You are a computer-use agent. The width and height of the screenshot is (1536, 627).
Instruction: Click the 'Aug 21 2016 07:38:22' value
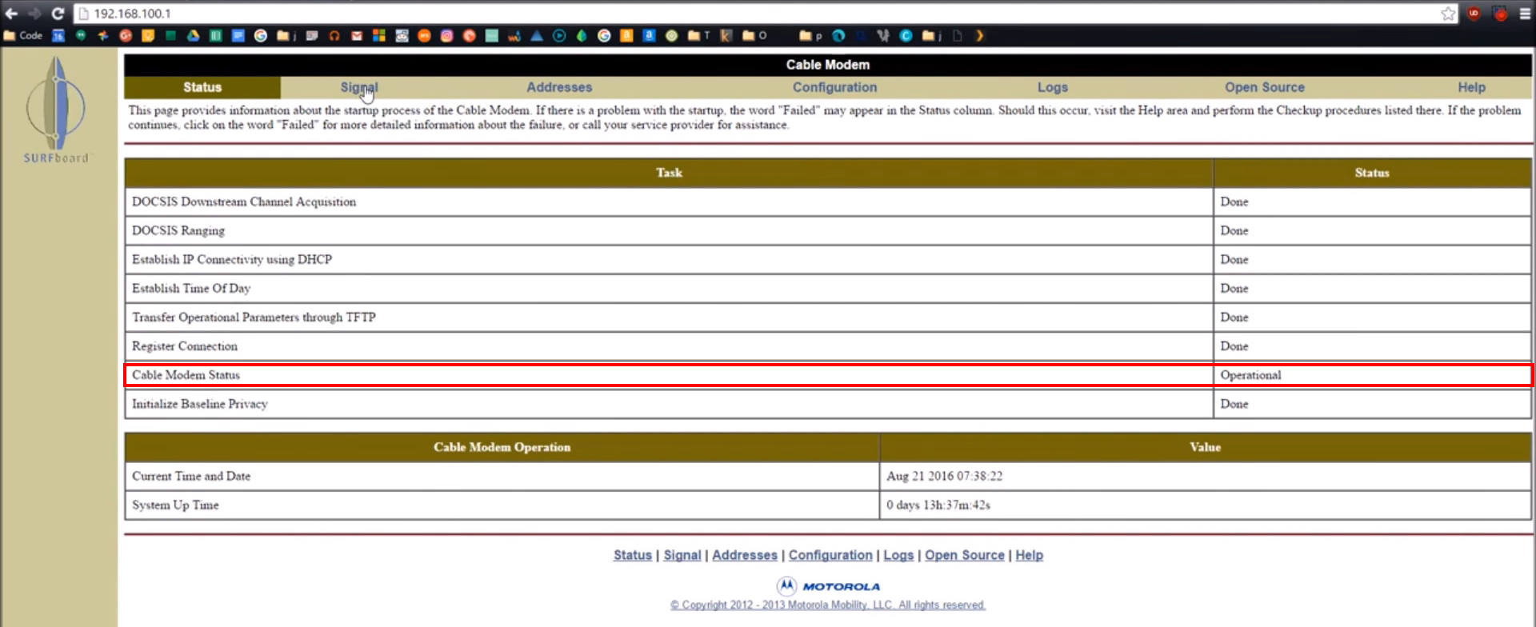[944, 476]
